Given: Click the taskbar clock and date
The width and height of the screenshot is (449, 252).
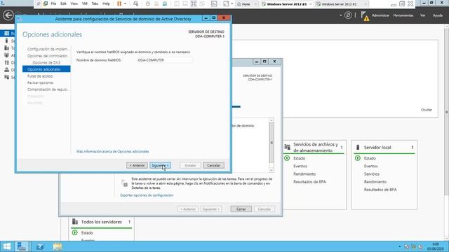Looking at the screenshot, I should pyautogui.click(x=436, y=246).
